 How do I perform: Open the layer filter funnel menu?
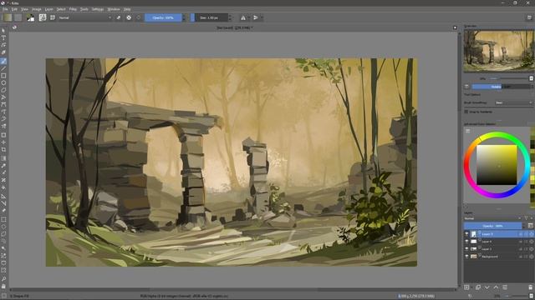(527, 218)
